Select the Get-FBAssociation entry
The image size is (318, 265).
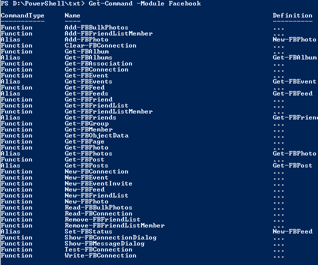[x=98, y=63]
